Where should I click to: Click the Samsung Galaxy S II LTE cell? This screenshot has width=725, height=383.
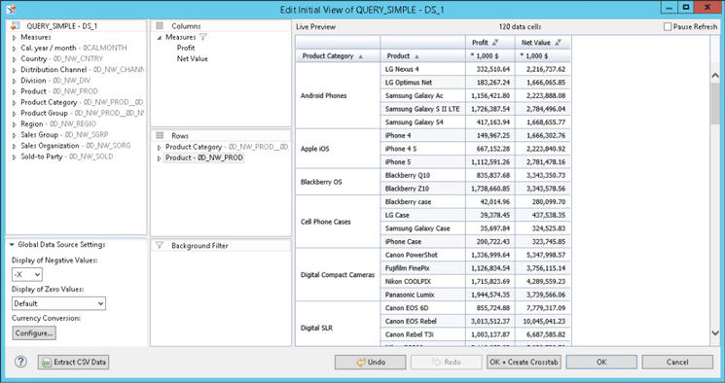(x=422, y=109)
